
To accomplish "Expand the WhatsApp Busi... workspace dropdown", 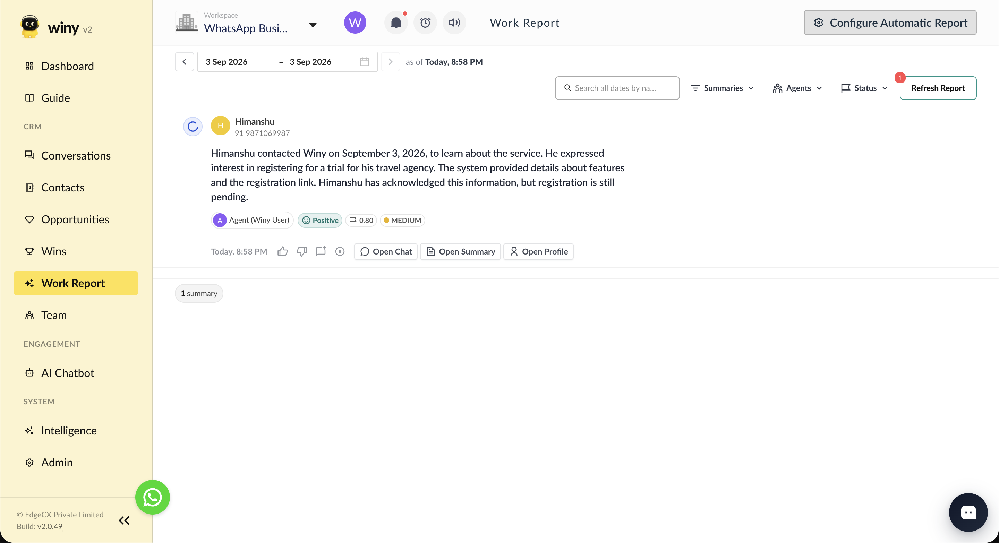I will [313, 25].
